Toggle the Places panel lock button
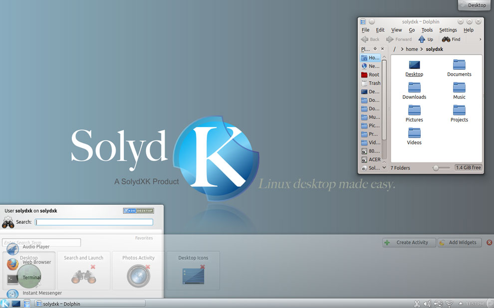This screenshot has height=308, width=494. (375, 49)
